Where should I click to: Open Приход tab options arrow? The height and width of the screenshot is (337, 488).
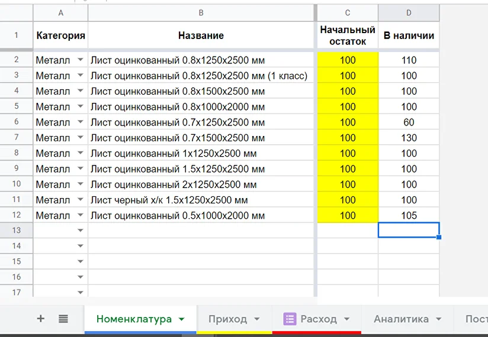[257, 319]
